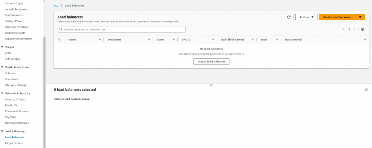
Task: Collapse the Images sidebar section
Action: click(x=2, y=47)
